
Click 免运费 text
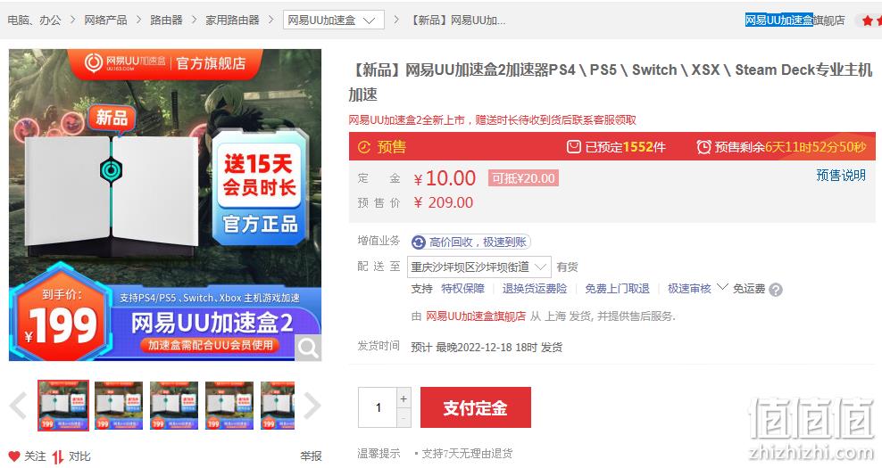749,289
